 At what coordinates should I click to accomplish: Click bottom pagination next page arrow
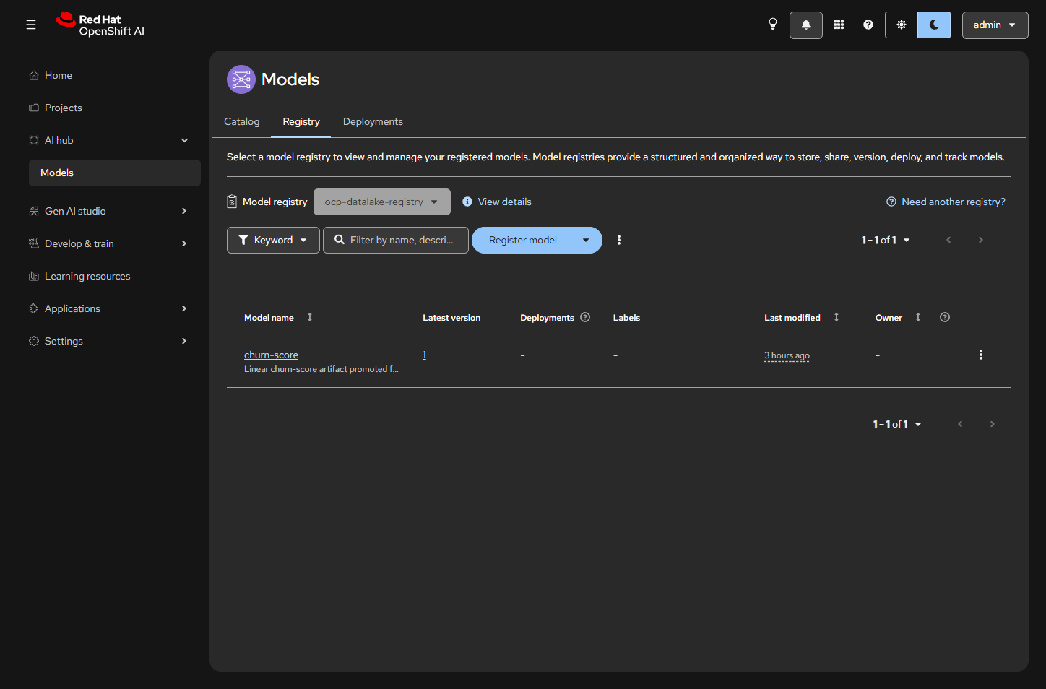pos(993,424)
